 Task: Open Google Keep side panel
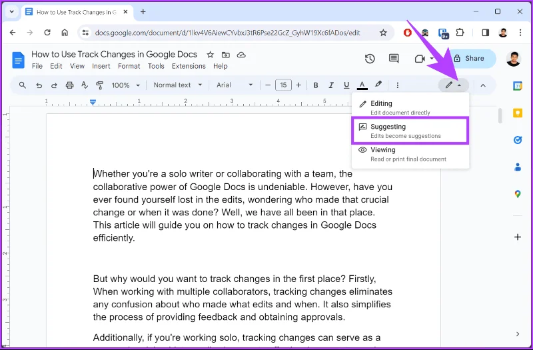tap(518, 113)
